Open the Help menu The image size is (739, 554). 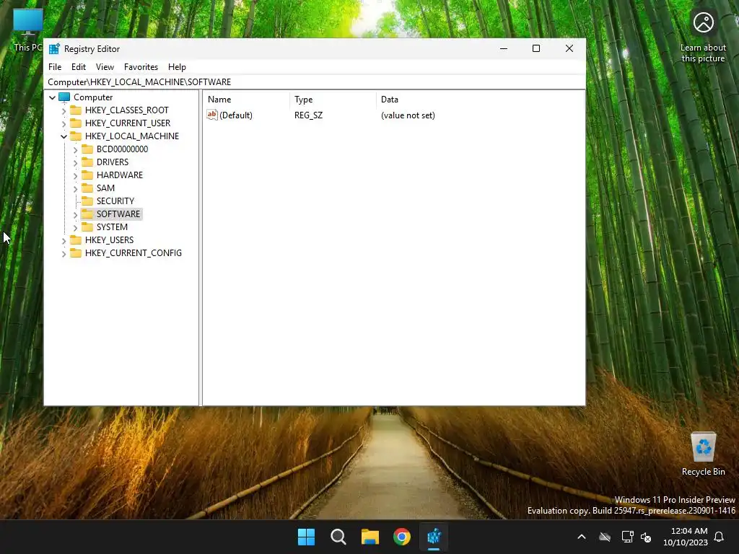tap(177, 67)
